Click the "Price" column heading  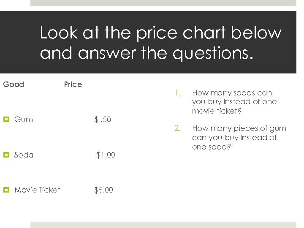73,84
